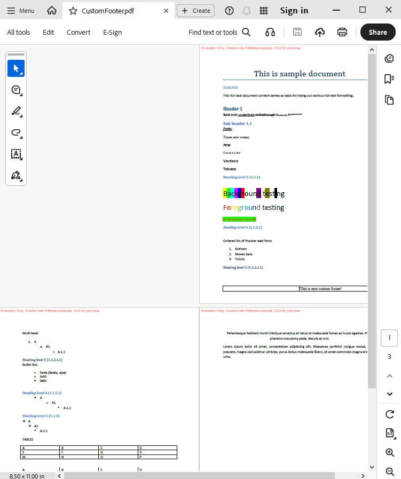The width and height of the screenshot is (401, 479).
Task: Go to the previous page
Action: (390, 376)
